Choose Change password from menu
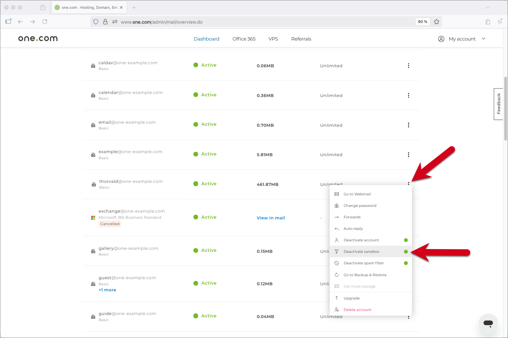Screen dimensions: 508x338 pos(360,206)
